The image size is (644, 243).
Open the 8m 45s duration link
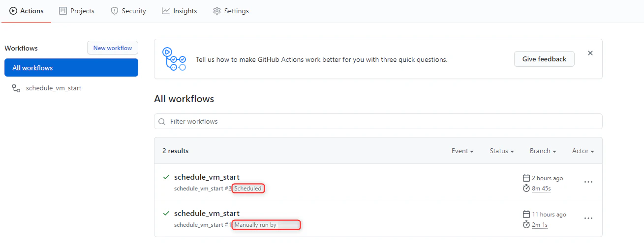541,189
